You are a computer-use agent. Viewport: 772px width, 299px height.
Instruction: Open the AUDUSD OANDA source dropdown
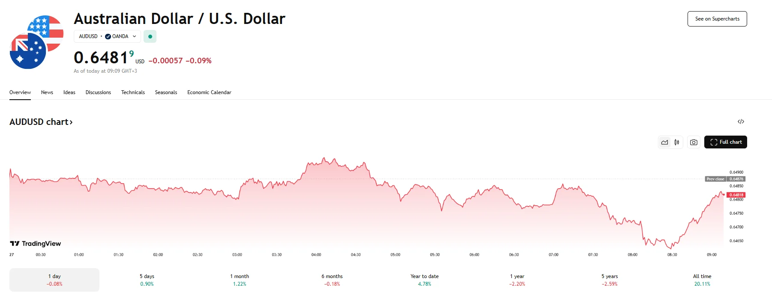(x=107, y=37)
